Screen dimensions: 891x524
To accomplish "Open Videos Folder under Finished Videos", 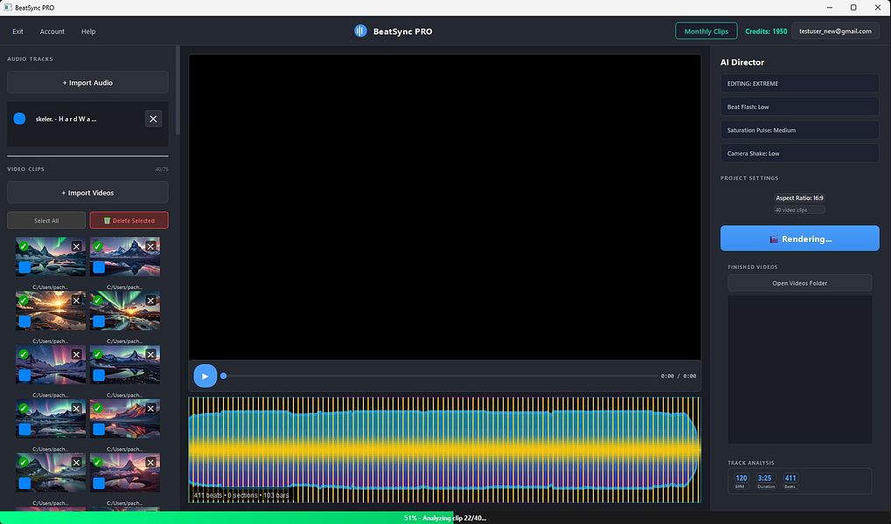I will coord(798,282).
